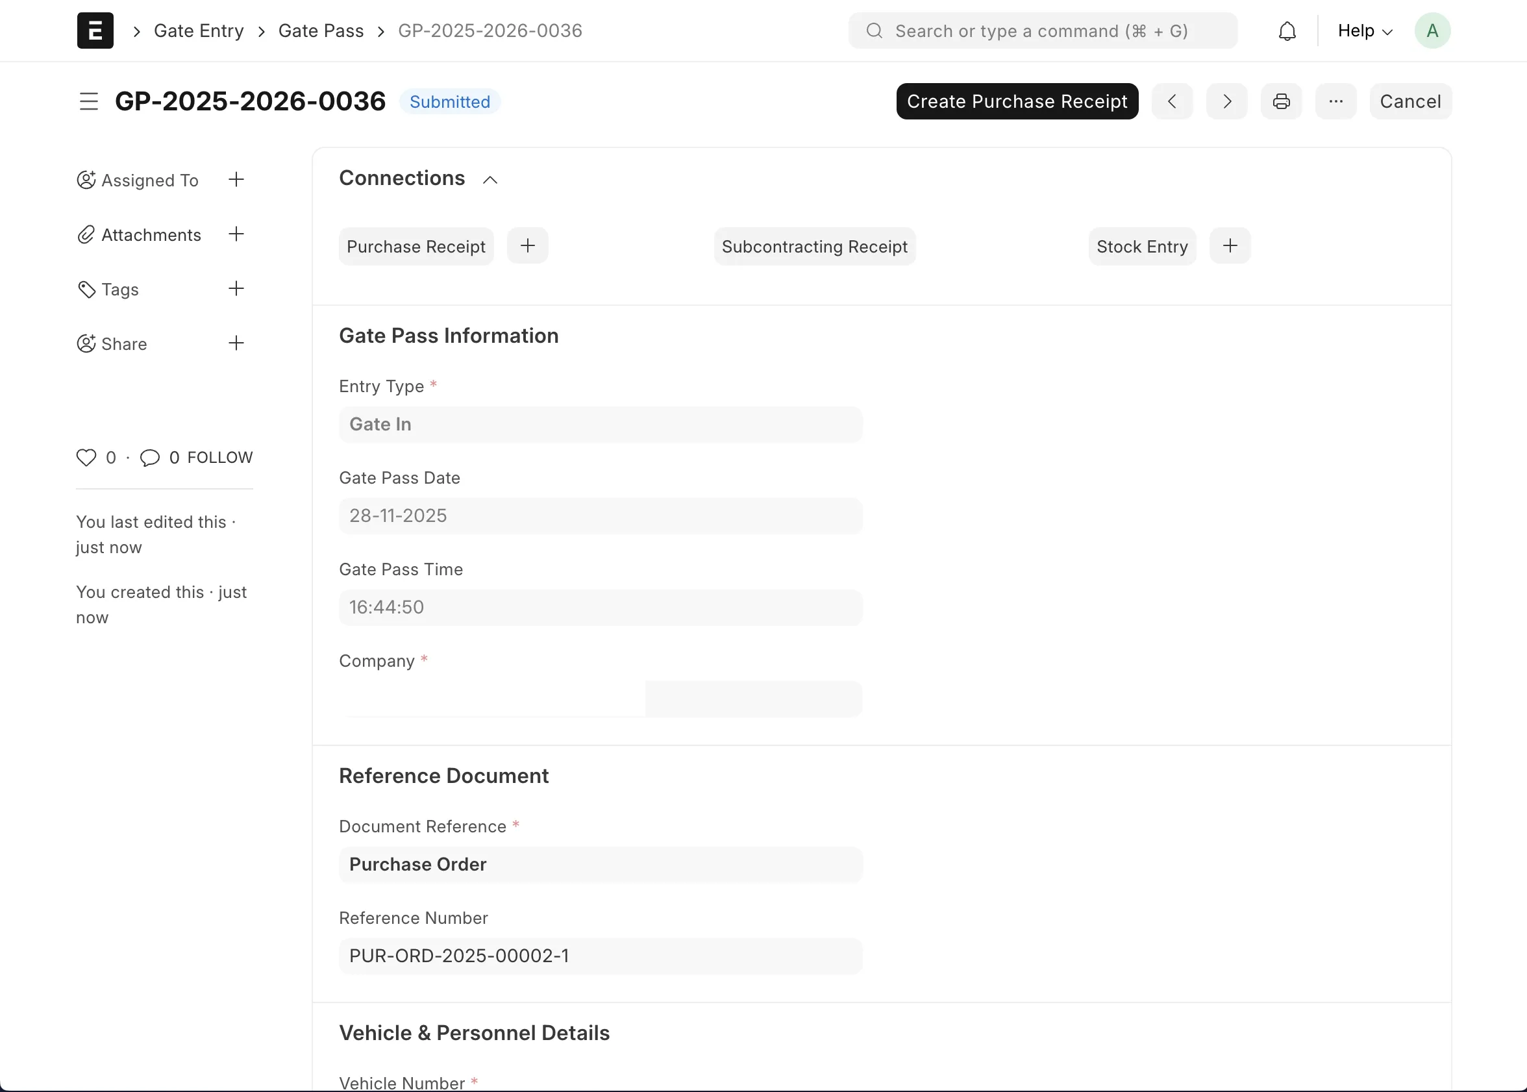
Task: Go to previous document arrow
Action: [x=1172, y=101]
